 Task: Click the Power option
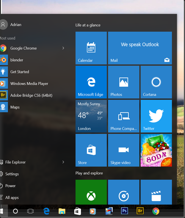(x=33, y=186)
